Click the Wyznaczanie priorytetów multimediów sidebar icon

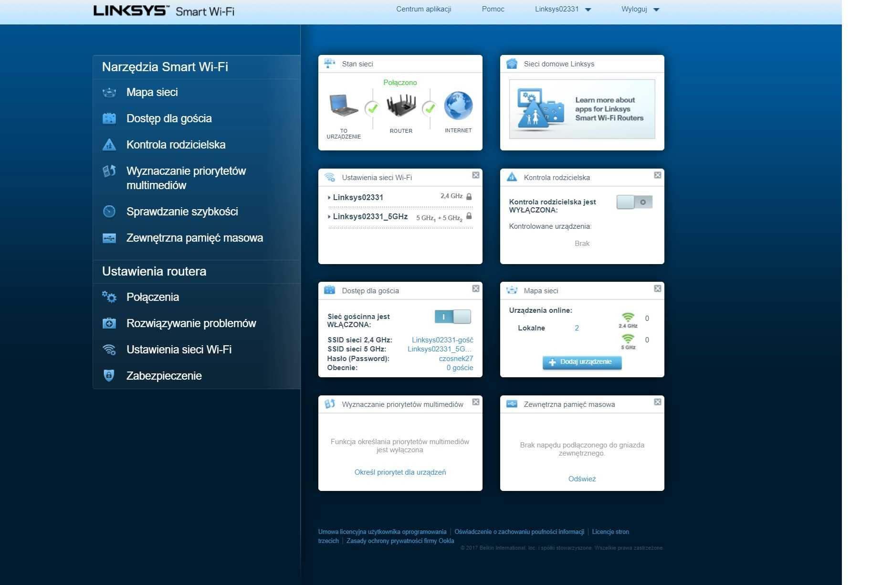coord(109,171)
